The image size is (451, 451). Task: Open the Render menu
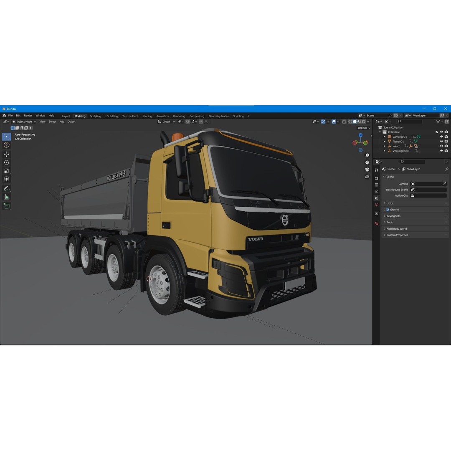click(x=28, y=116)
